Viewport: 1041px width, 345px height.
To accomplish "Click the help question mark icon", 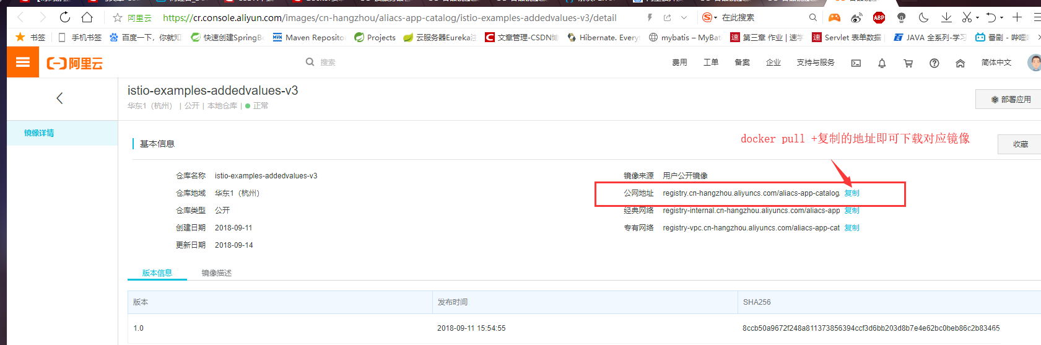I will click(x=934, y=63).
